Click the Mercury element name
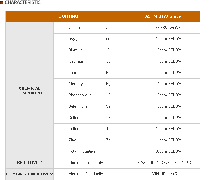This screenshot has width=218, height=180. click(76, 84)
